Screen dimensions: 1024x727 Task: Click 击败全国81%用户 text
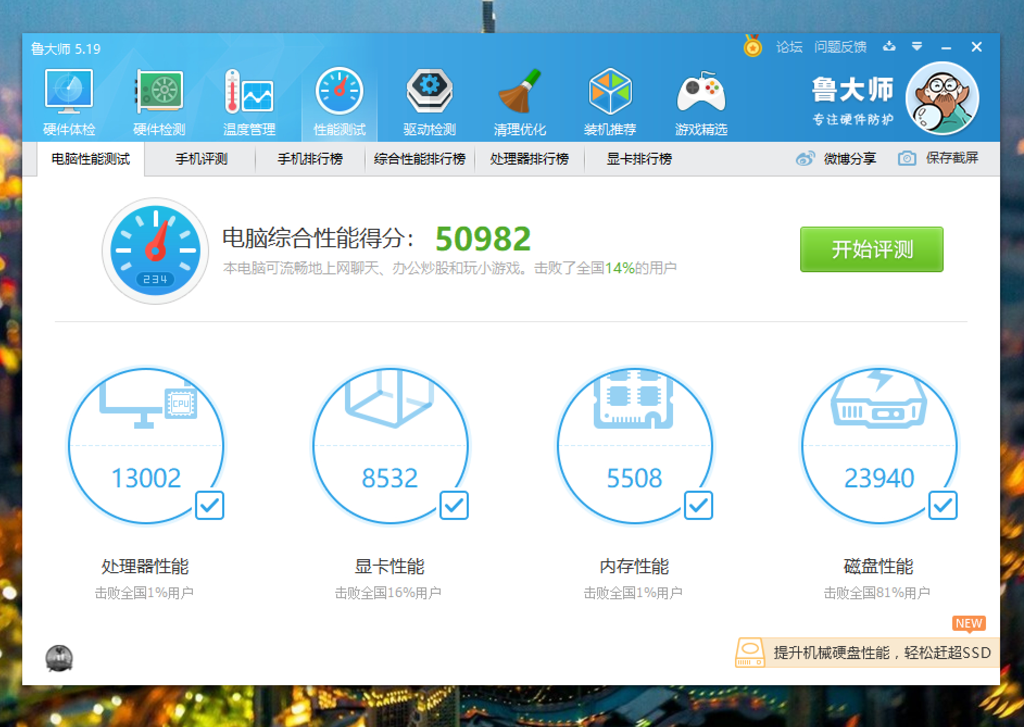877,593
